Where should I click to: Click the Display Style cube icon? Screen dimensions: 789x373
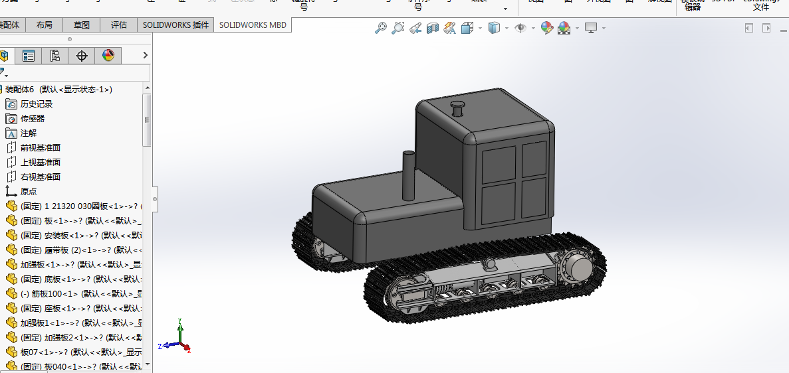(x=494, y=28)
